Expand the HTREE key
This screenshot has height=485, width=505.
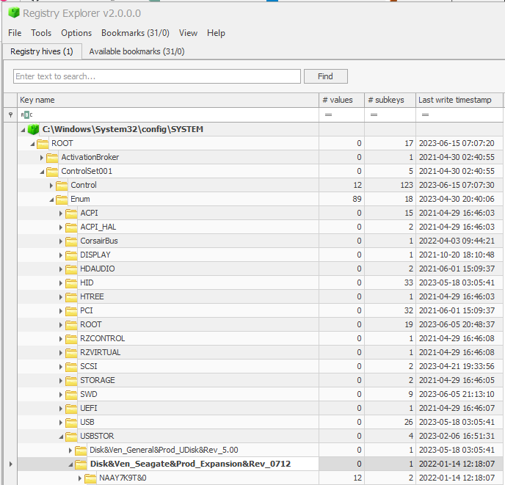60,297
